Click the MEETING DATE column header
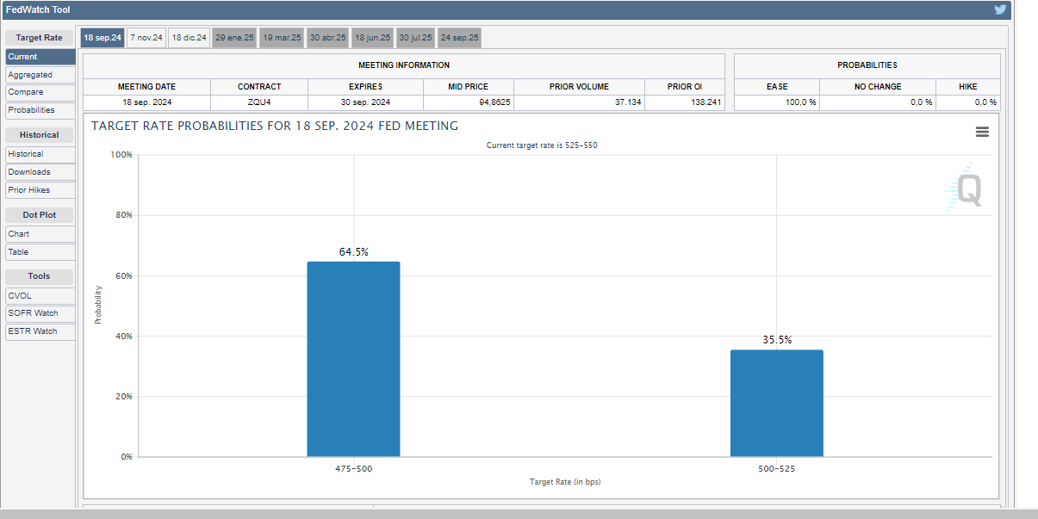The width and height of the screenshot is (1038, 519). (x=147, y=87)
